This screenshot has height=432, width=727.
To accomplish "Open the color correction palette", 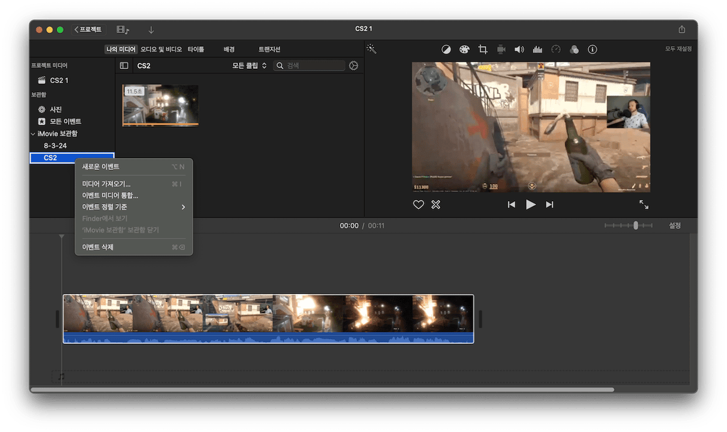I will (465, 49).
